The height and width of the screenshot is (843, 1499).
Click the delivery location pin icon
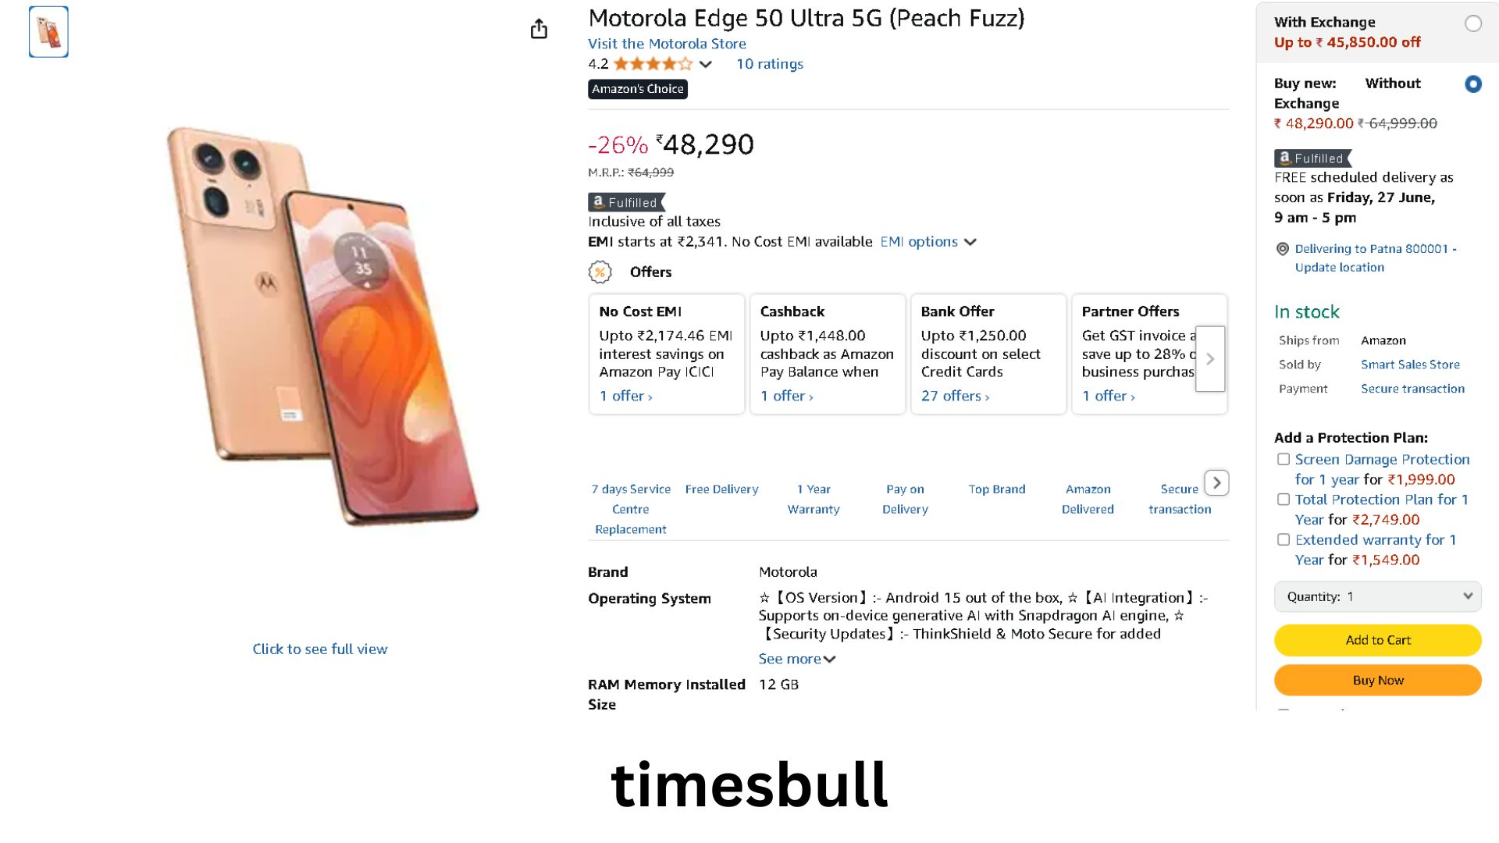click(x=1282, y=249)
